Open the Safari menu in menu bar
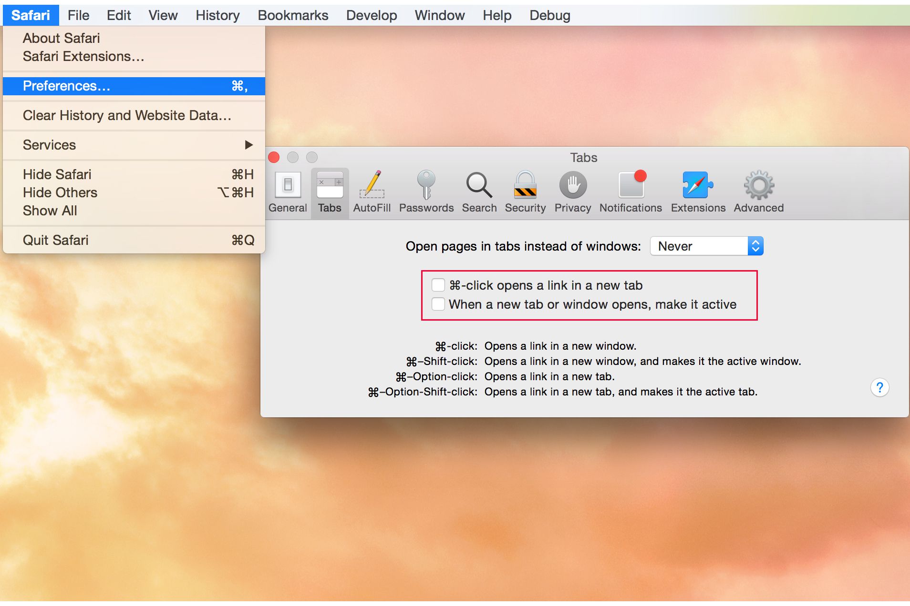The image size is (910, 606). [31, 15]
